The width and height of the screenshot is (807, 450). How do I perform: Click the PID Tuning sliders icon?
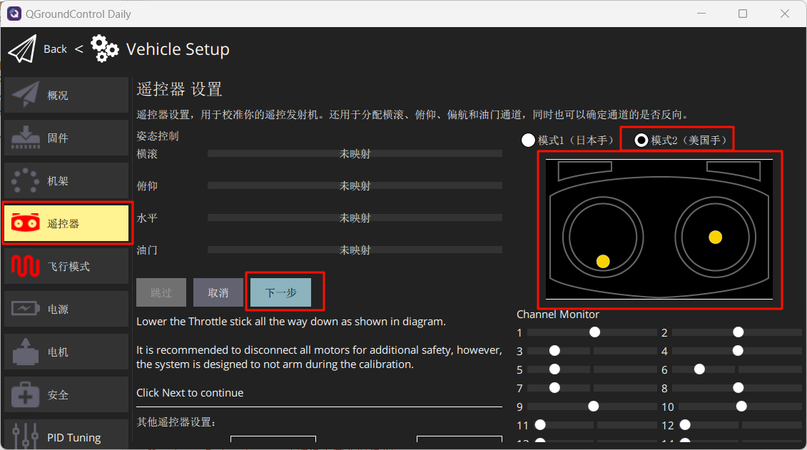pos(26,436)
